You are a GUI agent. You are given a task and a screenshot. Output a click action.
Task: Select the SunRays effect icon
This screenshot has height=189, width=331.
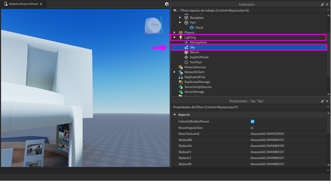click(186, 62)
